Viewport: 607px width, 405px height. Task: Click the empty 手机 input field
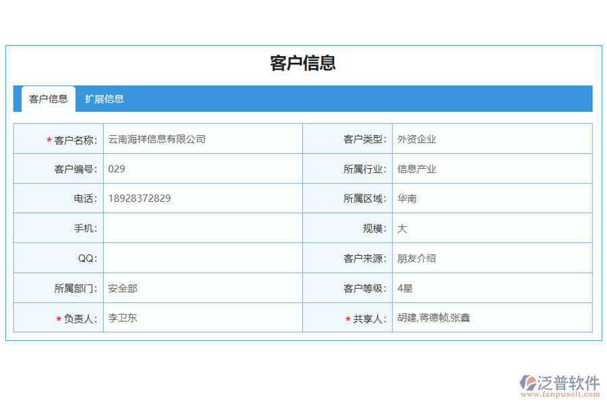pyautogui.click(x=202, y=228)
